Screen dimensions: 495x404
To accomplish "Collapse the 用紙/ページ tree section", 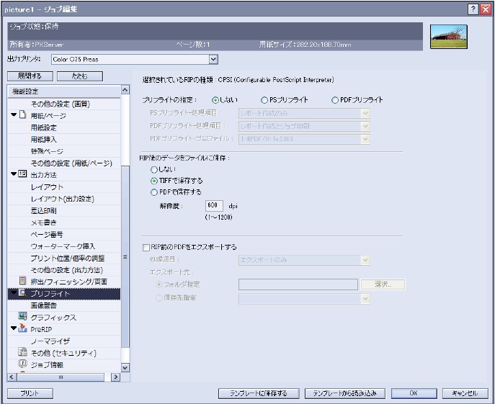I will pos(13,115).
